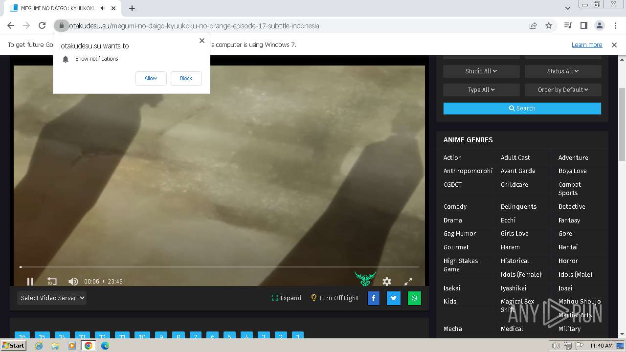Viewport: 626px width, 352px height.
Task: Select Adventure genre
Action: 573,157
